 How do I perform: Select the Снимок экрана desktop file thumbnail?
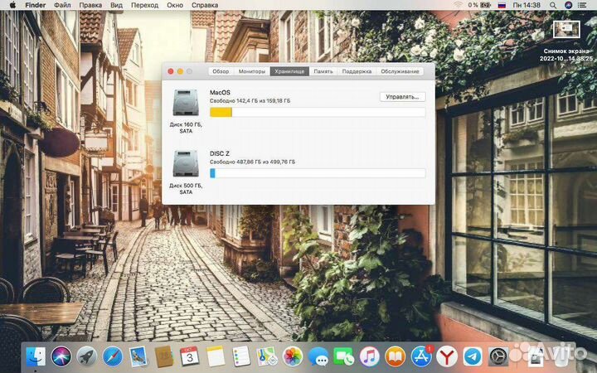coord(566,29)
